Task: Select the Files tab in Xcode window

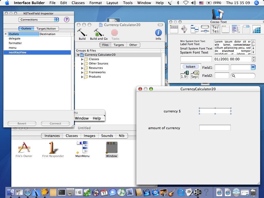Action: coord(105,45)
